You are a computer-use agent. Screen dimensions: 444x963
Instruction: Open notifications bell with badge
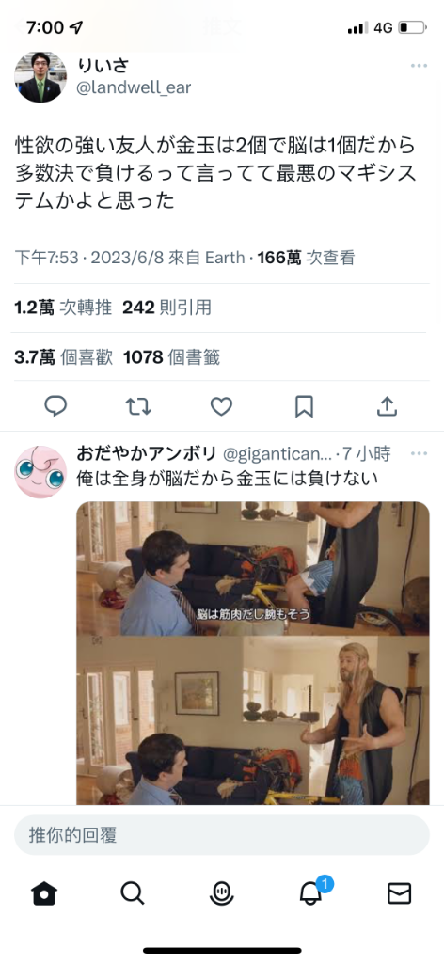312,892
